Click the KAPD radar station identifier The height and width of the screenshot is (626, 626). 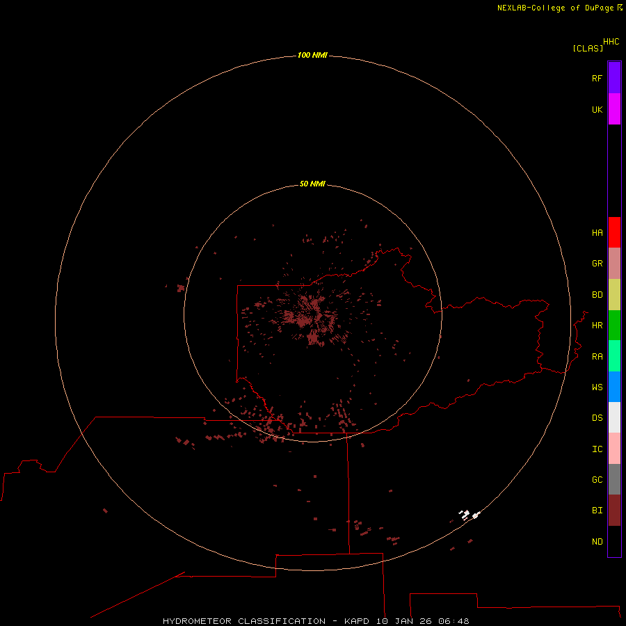(x=357, y=621)
